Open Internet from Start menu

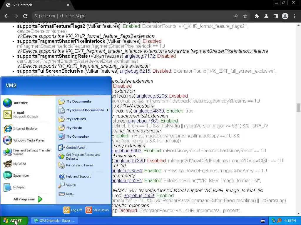(x=28, y=103)
